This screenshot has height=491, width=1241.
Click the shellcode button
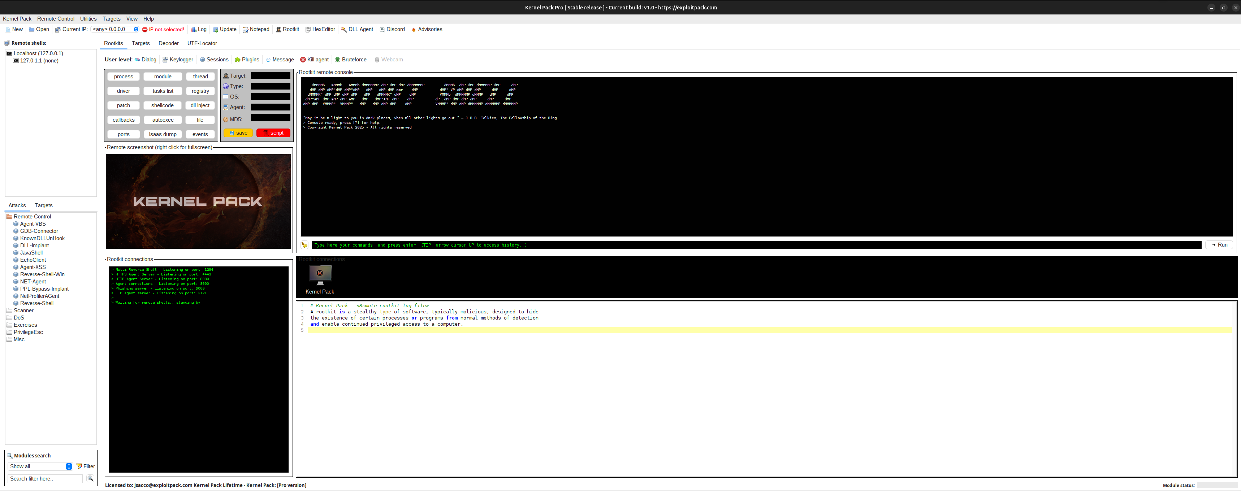[x=163, y=105]
